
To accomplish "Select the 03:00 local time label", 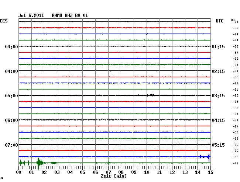I will pos(11,46).
